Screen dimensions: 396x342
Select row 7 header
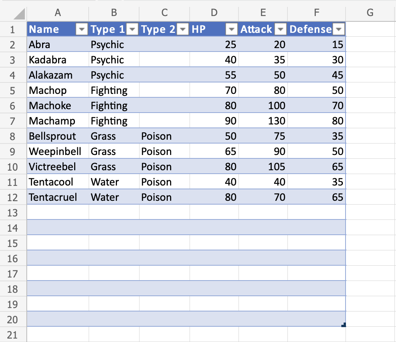pos(13,121)
